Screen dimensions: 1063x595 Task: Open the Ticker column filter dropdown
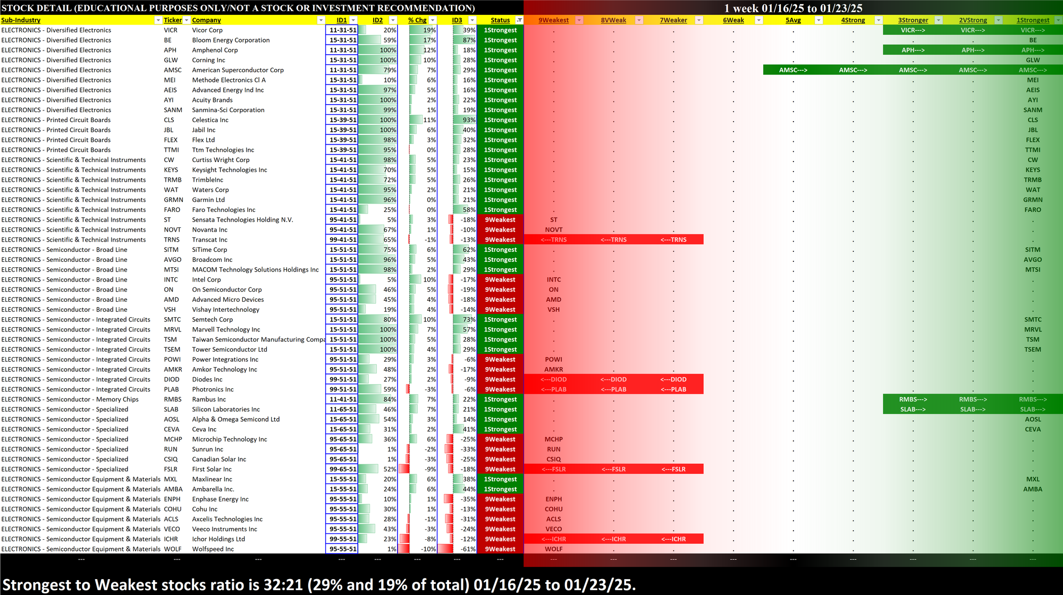tap(187, 20)
